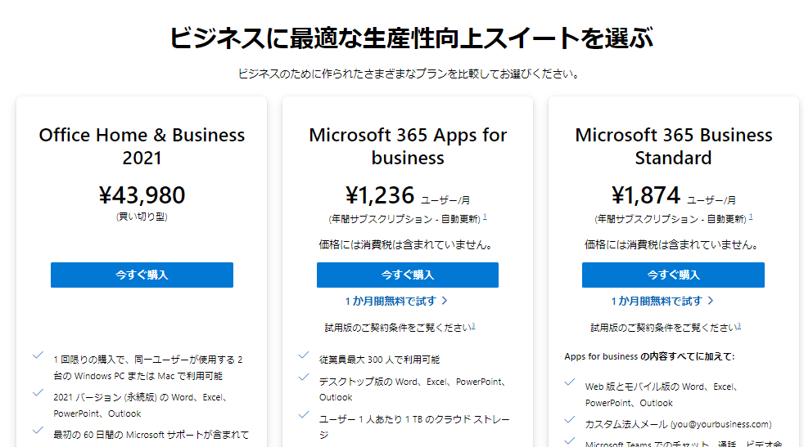Click カスタム法人メール (you@yourbusiness.com) text
Image resolution: width=804 pixels, height=447 pixels.
click(679, 424)
